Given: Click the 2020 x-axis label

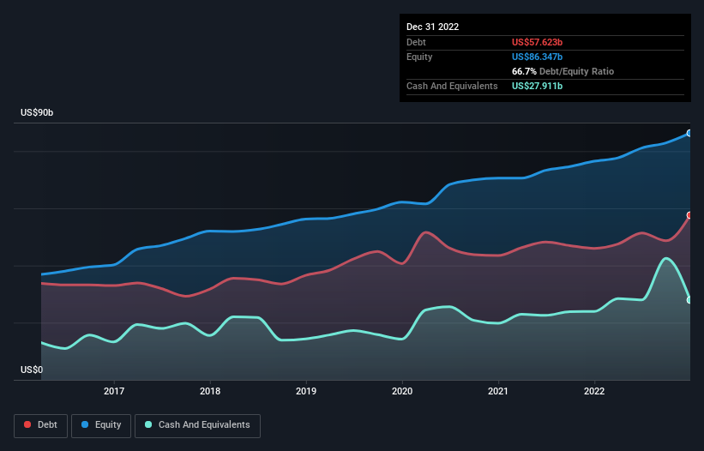Looking at the screenshot, I should (x=402, y=391).
